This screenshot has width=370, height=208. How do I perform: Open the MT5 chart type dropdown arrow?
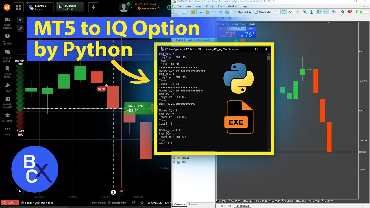[x=179, y=12]
